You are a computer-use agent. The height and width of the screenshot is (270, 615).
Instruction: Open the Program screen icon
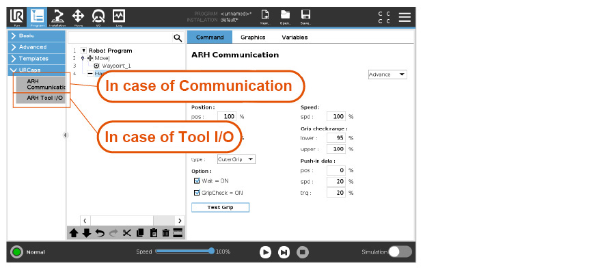38,17
